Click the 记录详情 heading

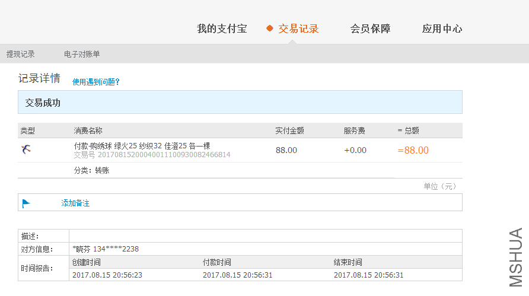click(39, 78)
